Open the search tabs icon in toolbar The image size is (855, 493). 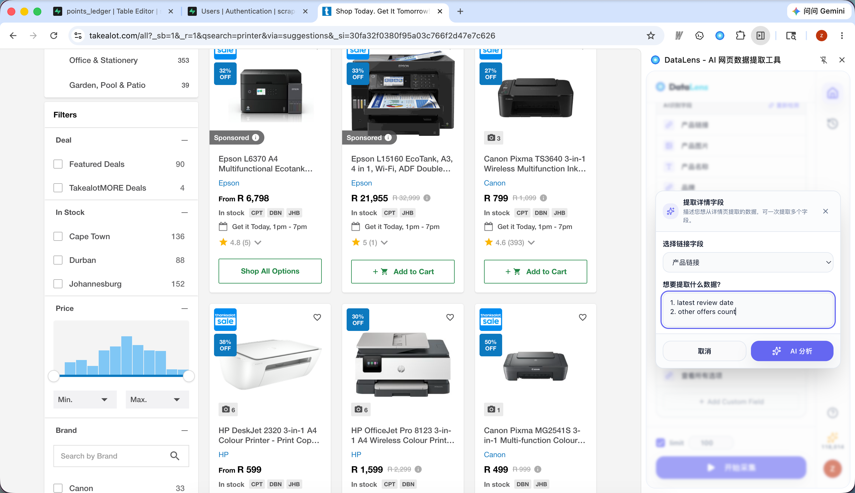pyautogui.click(x=791, y=36)
